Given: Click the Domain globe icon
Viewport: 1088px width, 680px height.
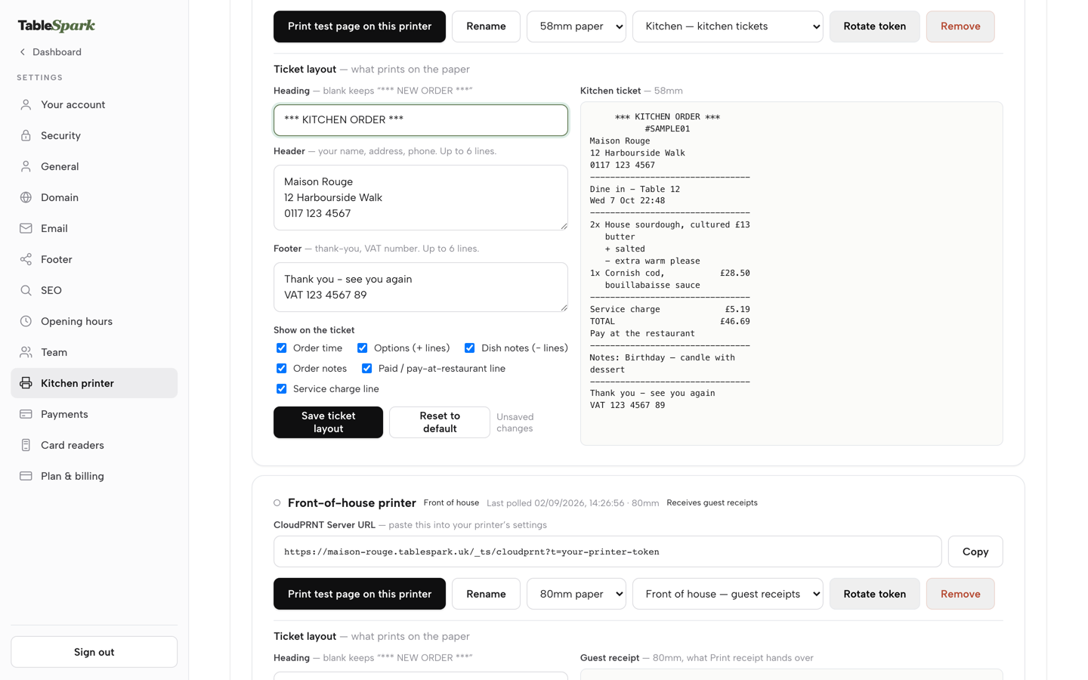Looking at the screenshot, I should pyautogui.click(x=26, y=198).
